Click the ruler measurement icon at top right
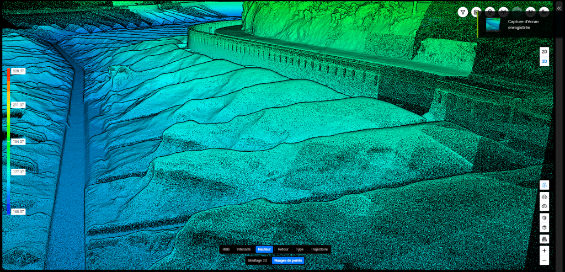565x272 pixels. [544, 12]
